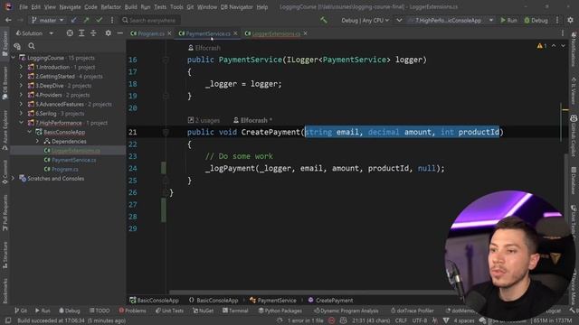Viewport: 579px width, 325px height.
Task: Click the Git push arrow icon
Action: point(87,20)
